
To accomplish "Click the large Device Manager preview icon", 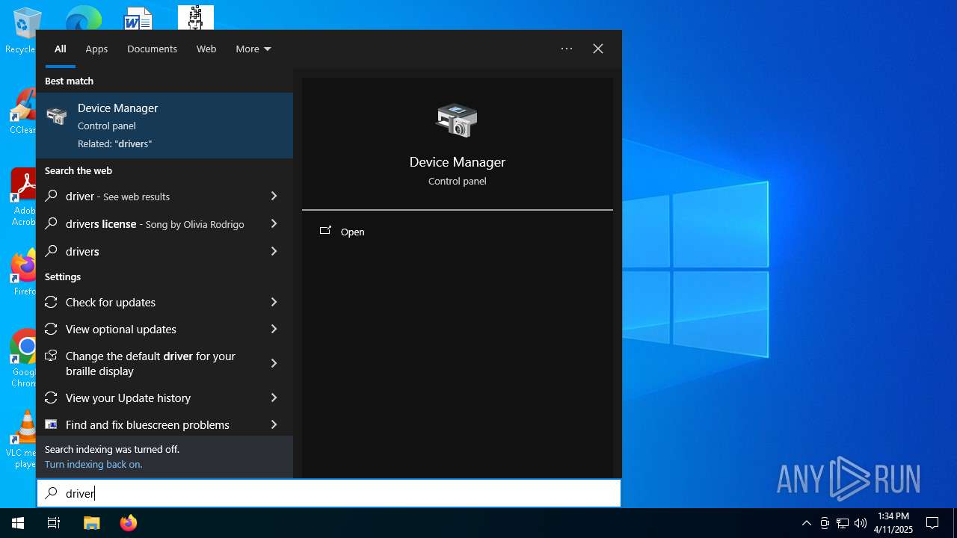I will coord(457,120).
